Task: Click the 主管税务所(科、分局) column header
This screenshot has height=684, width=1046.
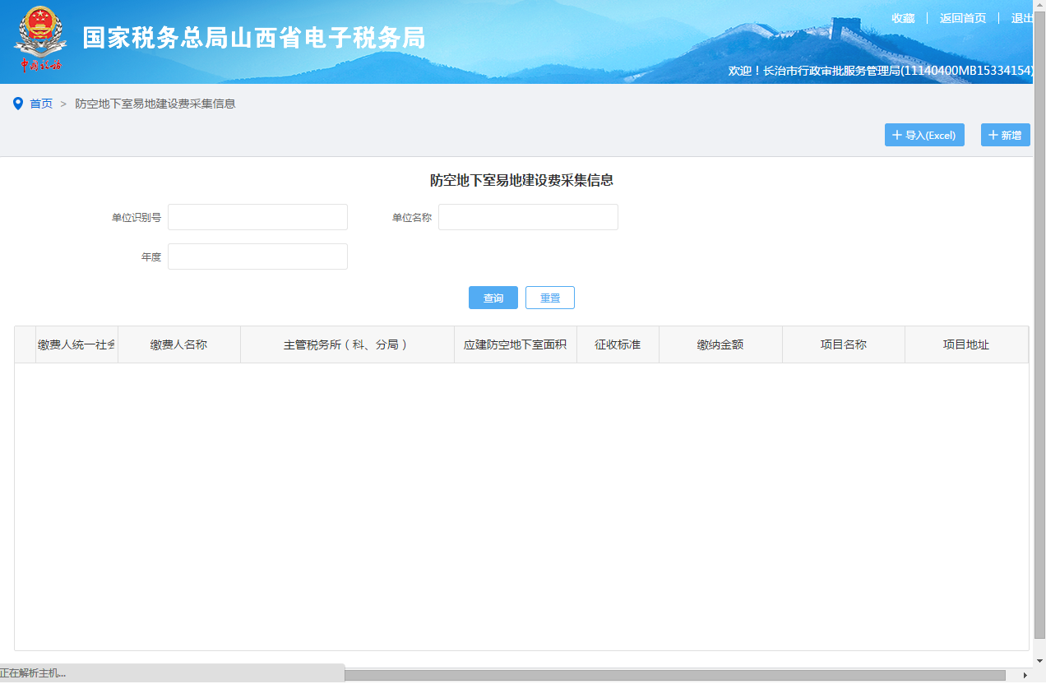Action: pyautogui.click(x=347, y=344)
